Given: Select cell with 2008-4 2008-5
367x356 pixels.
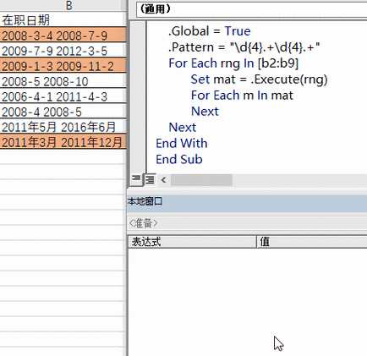Looking at the screenshot, I should 63,112.
